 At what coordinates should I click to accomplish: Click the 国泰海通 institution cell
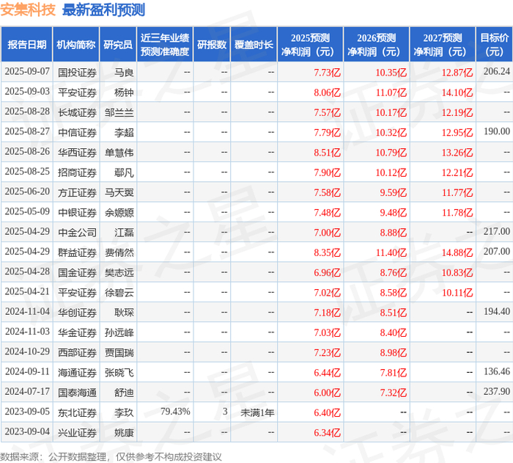[x=77, y=393]
